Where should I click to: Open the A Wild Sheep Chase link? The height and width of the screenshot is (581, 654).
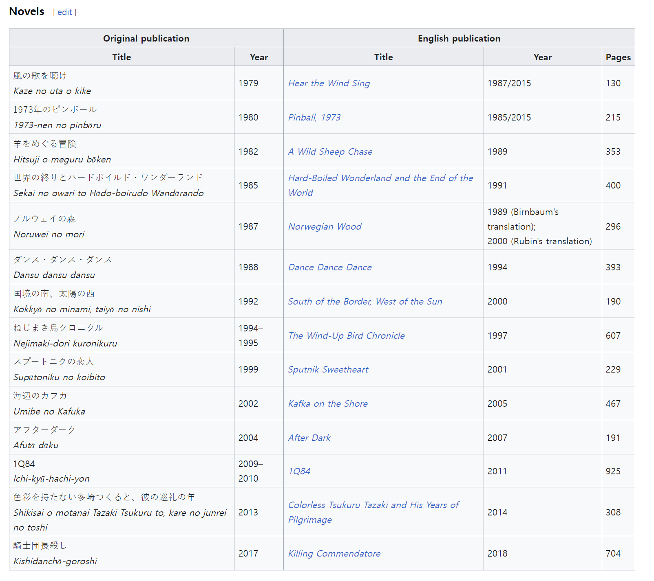(x=330, y=151)
